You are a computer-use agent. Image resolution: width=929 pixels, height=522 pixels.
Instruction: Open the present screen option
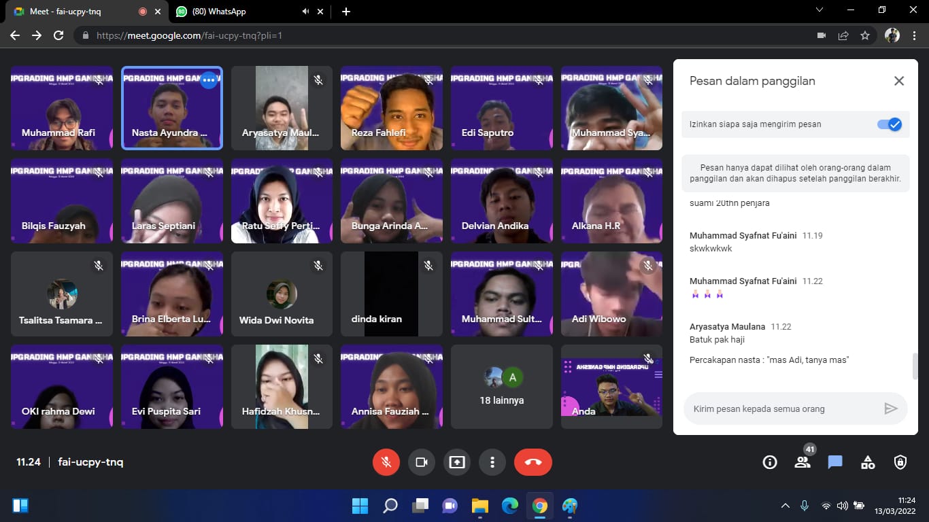pos(457,462)
